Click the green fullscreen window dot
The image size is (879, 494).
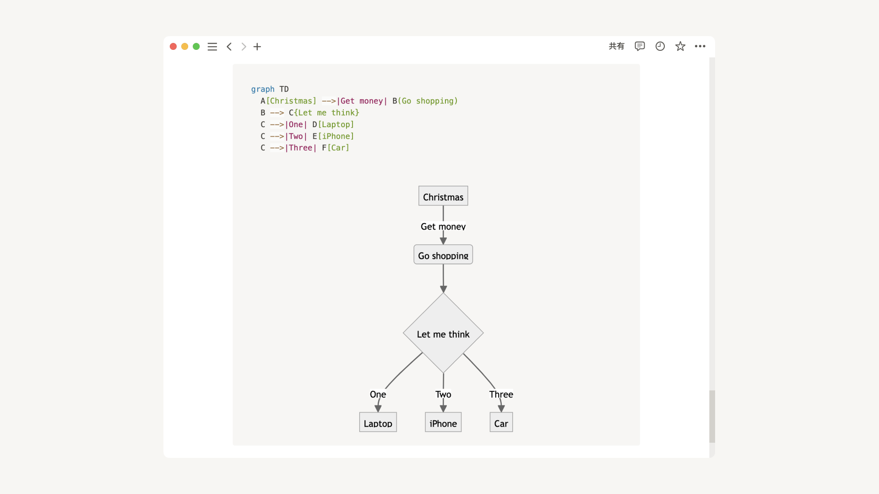(196, 47)
